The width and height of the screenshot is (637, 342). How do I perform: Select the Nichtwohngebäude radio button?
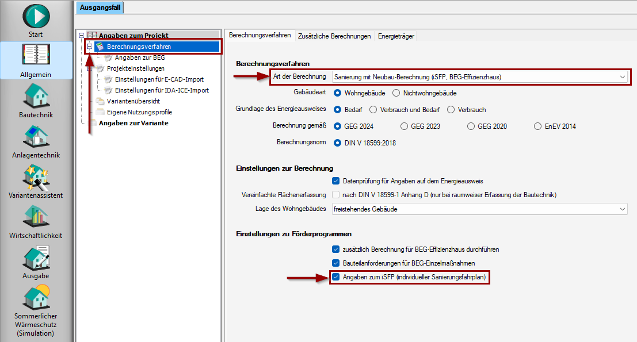(x=396, y=93)
